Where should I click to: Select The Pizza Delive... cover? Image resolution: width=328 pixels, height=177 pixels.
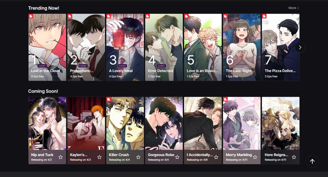(281, 47)
